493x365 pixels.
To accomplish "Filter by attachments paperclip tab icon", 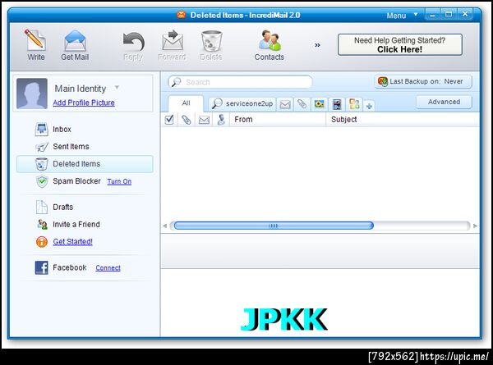I will pyautogui.click(x=302, y=104).
